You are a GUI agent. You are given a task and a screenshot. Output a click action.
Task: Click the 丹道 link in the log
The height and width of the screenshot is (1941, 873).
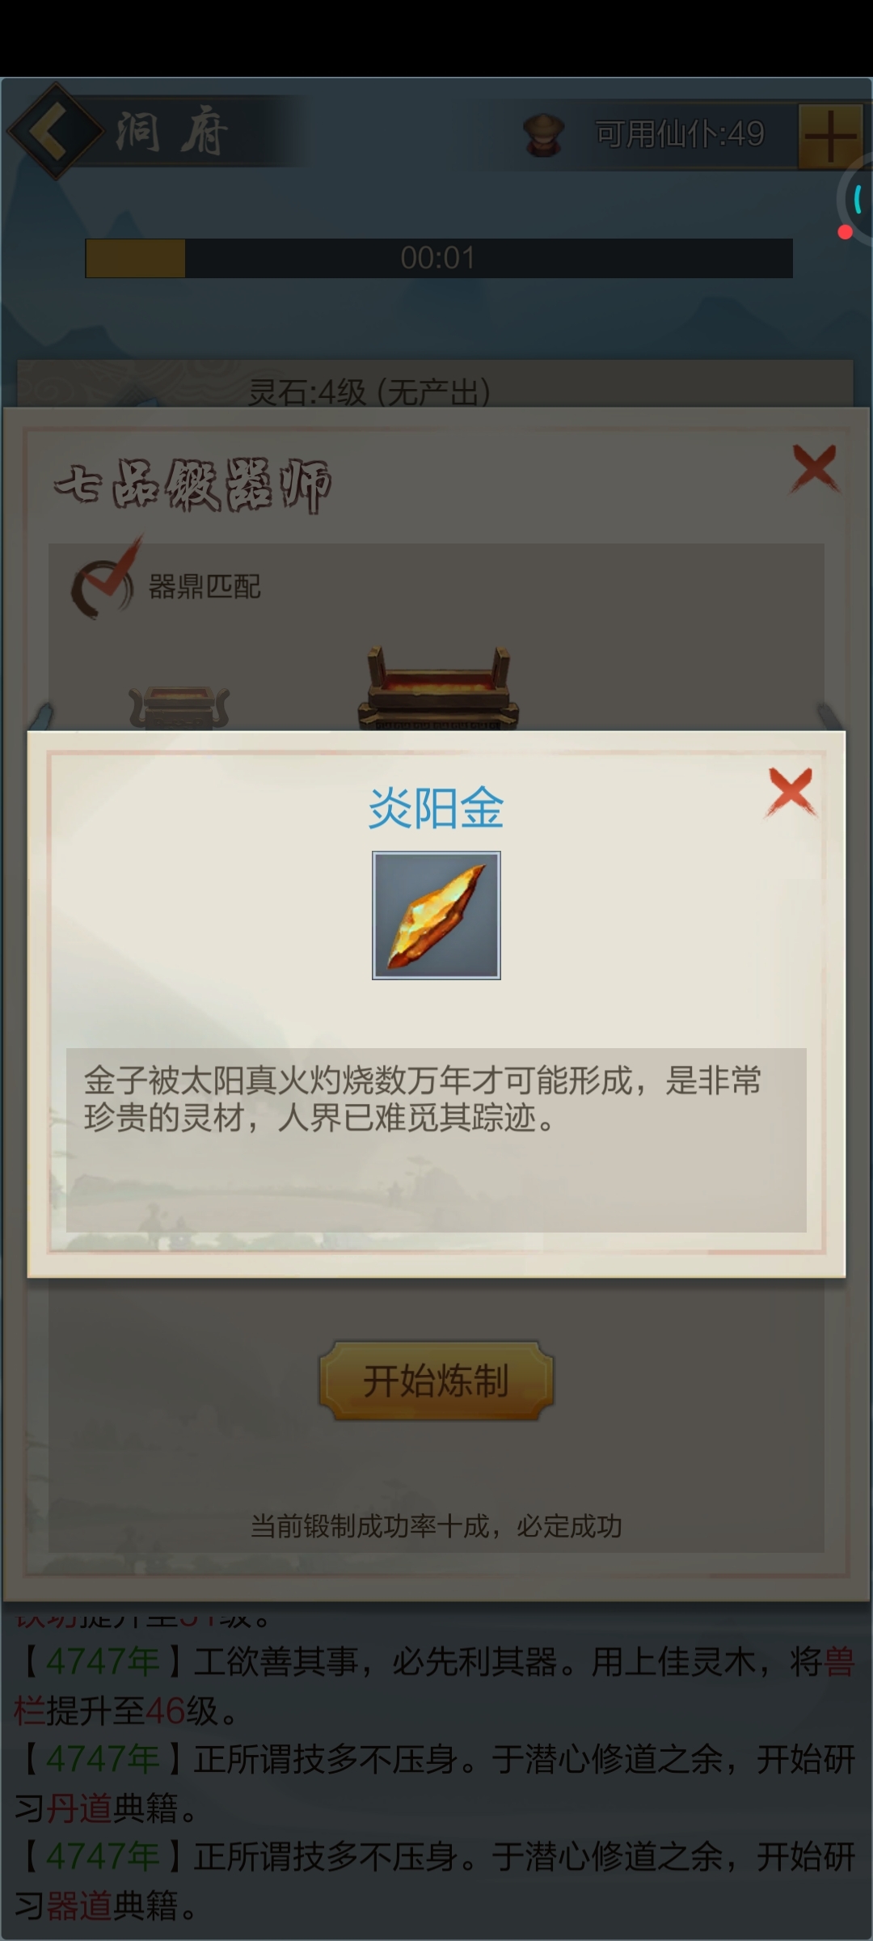click(x=78, y=1808)
